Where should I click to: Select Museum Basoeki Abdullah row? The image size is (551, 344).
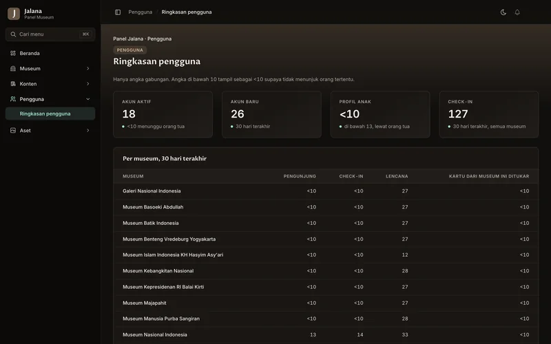click(x=326, y=207)
